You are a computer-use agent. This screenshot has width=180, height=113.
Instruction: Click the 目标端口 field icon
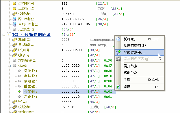tap(14, 45)
